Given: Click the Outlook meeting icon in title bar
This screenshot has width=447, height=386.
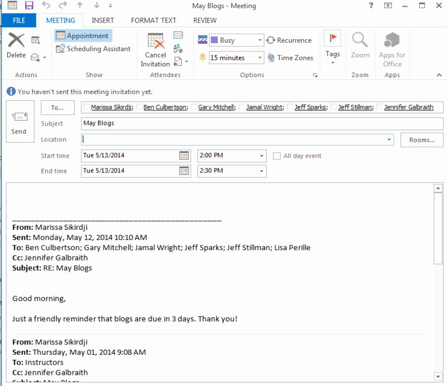Looking at the screenshot, I should pyautogui.click(x=12, y=5).
